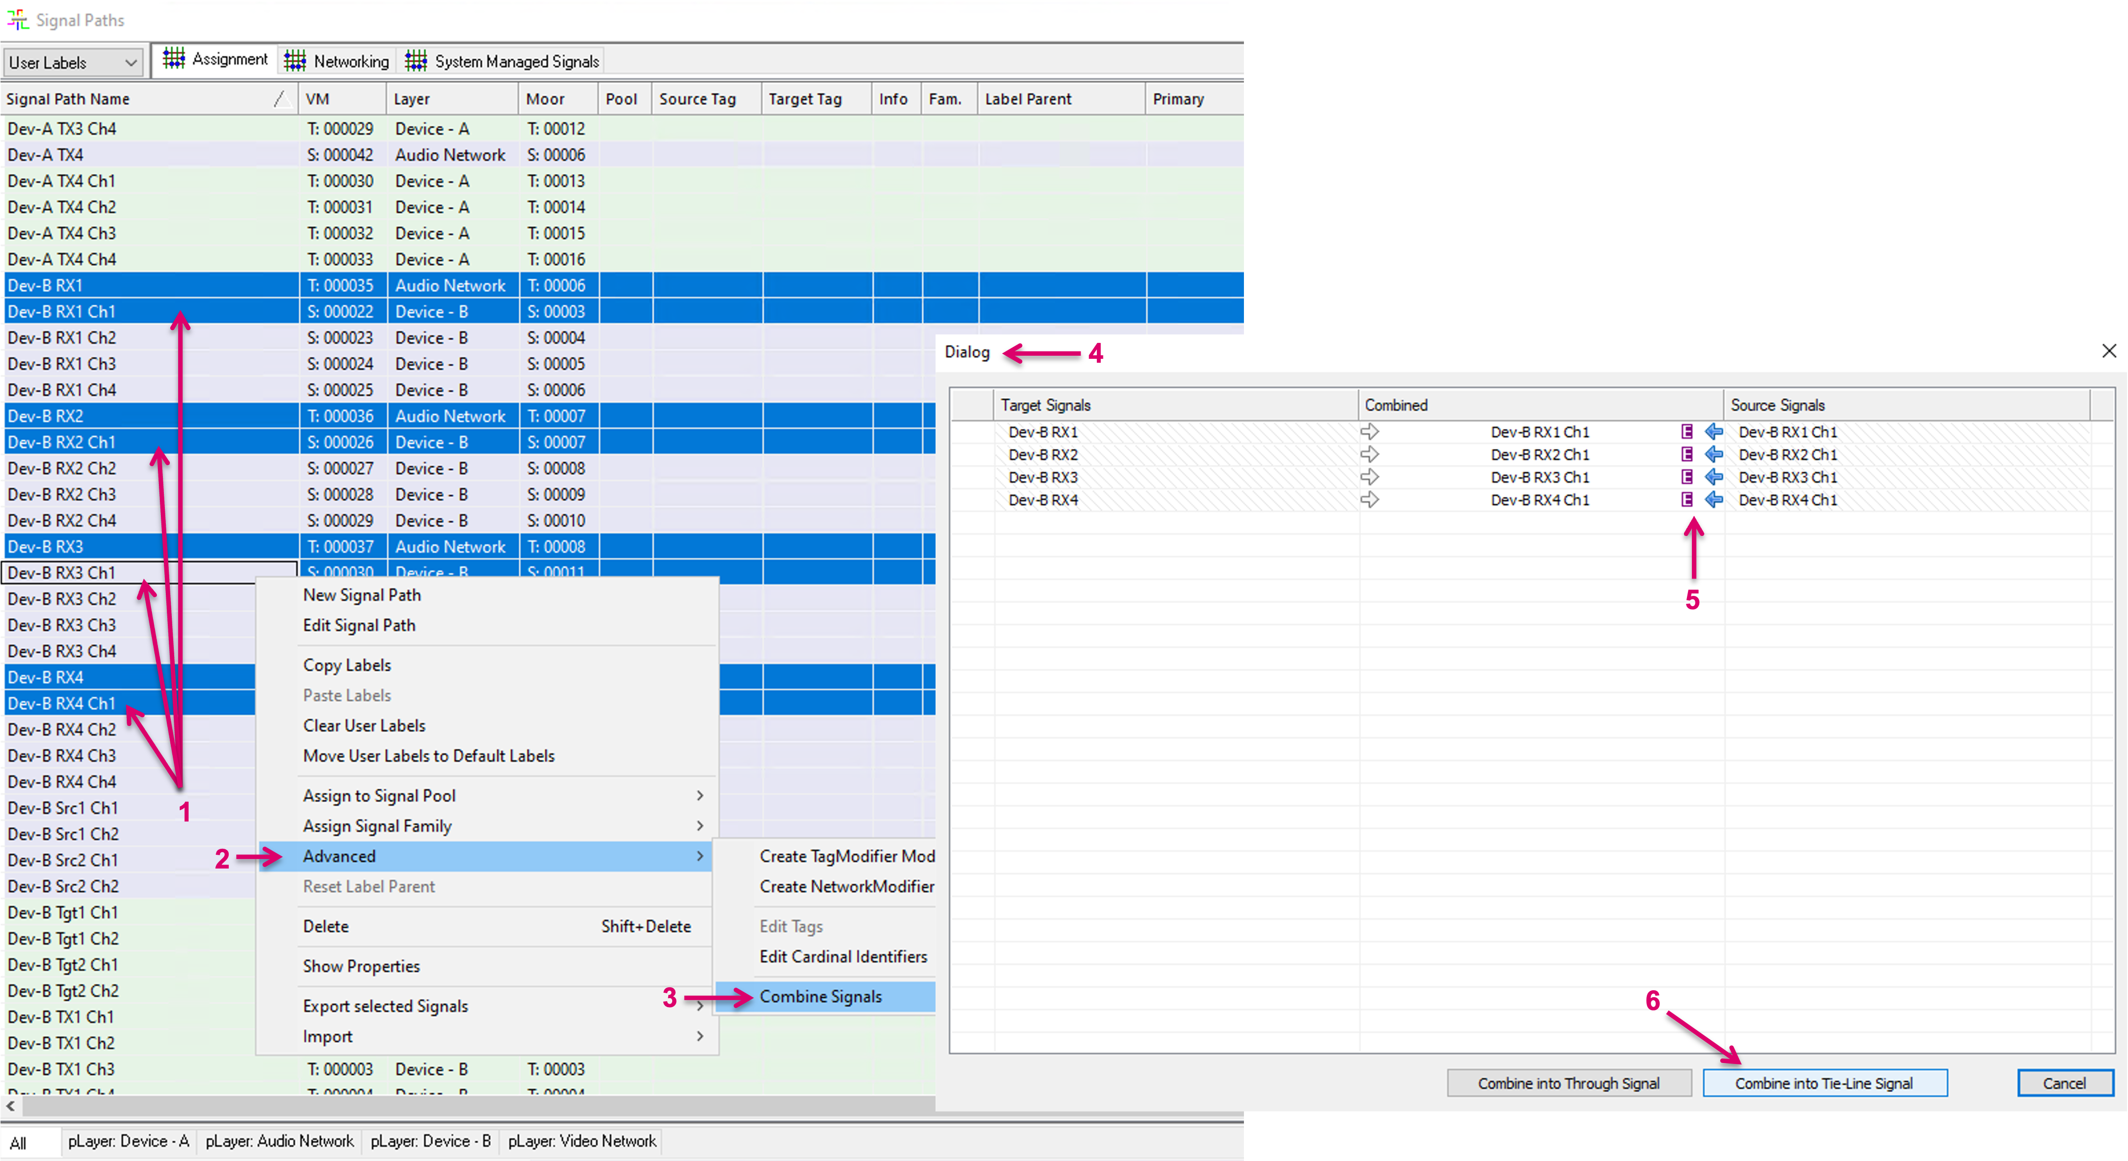
Task: Click the Signal Paths window title icon
Action: 18,20
